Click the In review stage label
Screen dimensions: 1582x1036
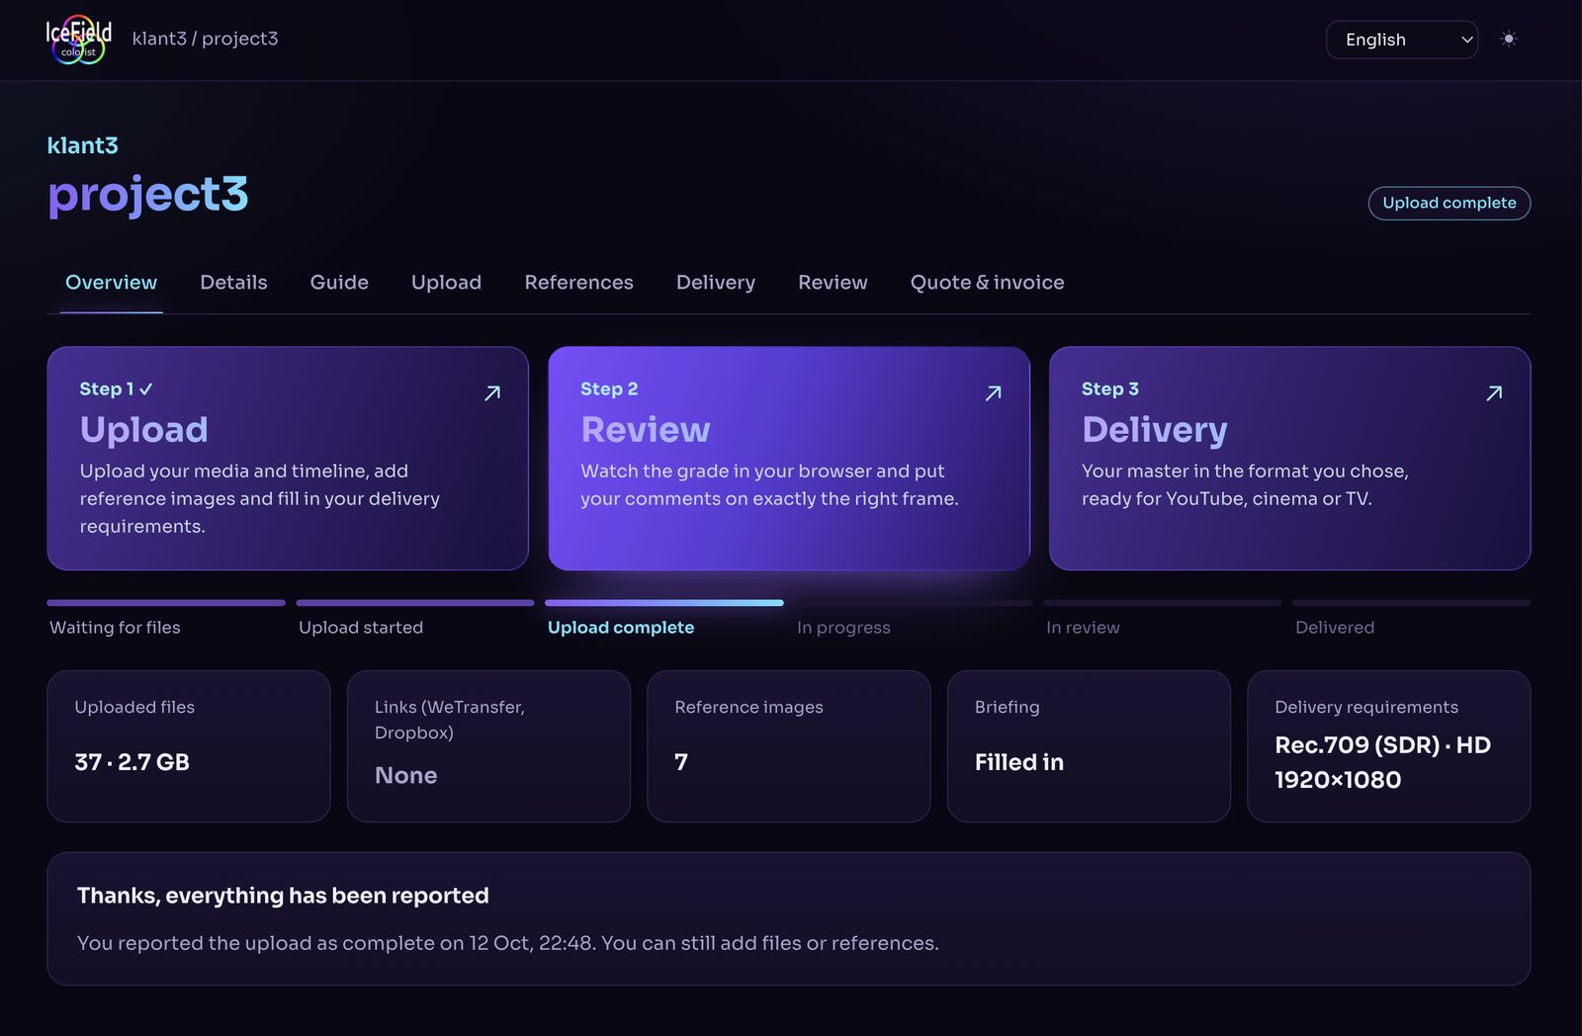[x=1083, y=628]
